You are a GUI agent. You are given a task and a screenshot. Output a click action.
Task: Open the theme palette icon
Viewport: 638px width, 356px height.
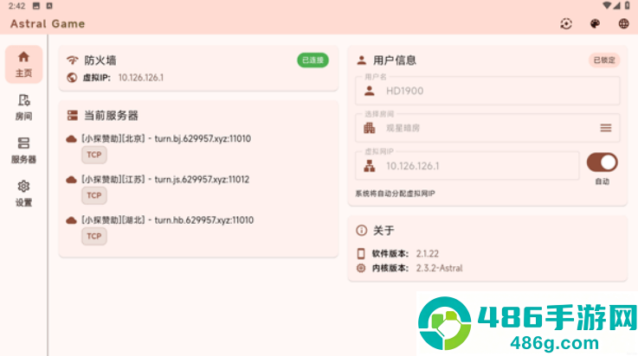coord(595,24)
